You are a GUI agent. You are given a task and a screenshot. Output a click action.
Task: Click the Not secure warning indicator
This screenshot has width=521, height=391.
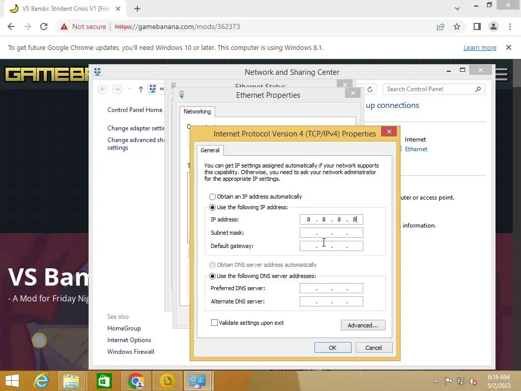83,26
